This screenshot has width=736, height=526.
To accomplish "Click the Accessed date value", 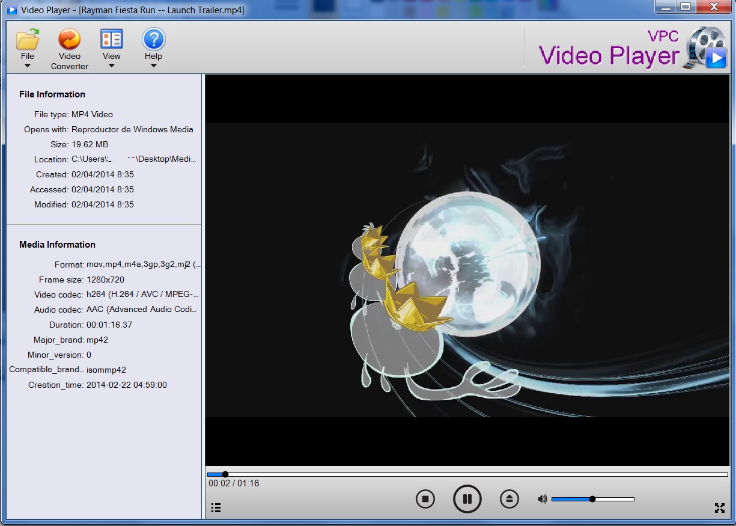I will (x=102, y=189).
